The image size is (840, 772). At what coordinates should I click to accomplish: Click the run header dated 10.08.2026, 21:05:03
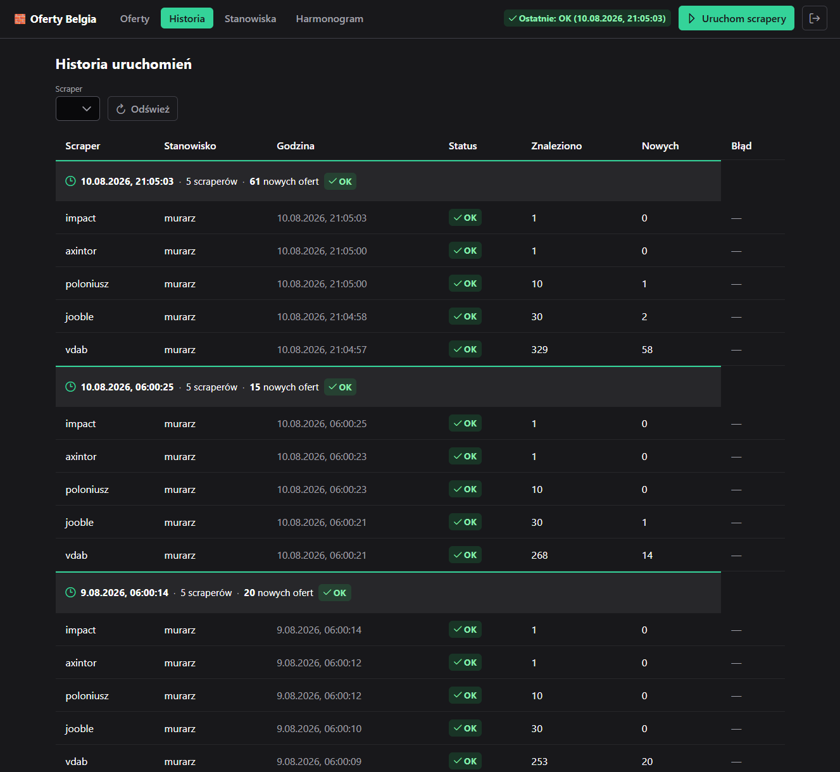tap(388, 181)
